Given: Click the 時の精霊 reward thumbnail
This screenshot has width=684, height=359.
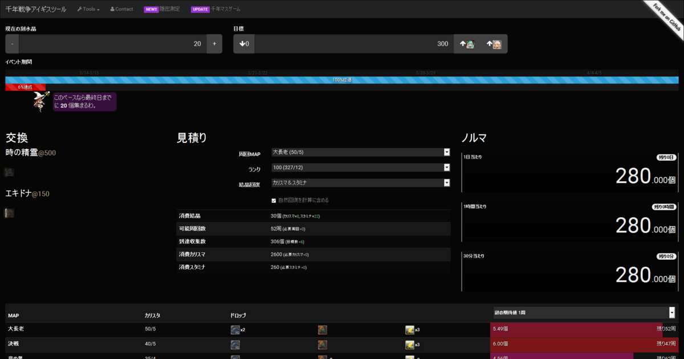Looking at the screenshot, I should [9, 172].
